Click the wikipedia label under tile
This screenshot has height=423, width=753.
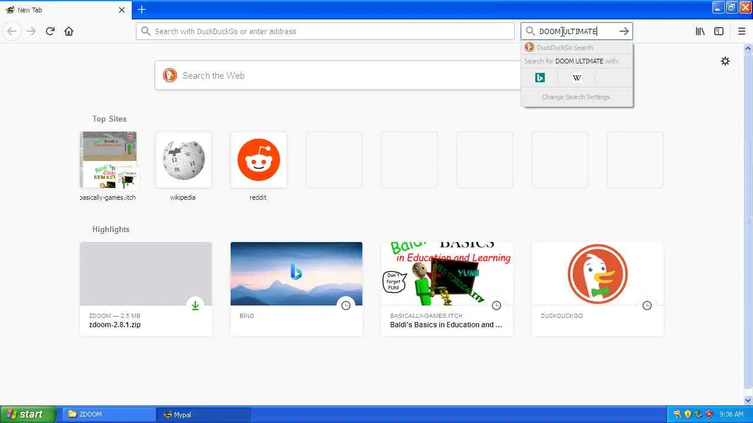click(x=183, y=197)
